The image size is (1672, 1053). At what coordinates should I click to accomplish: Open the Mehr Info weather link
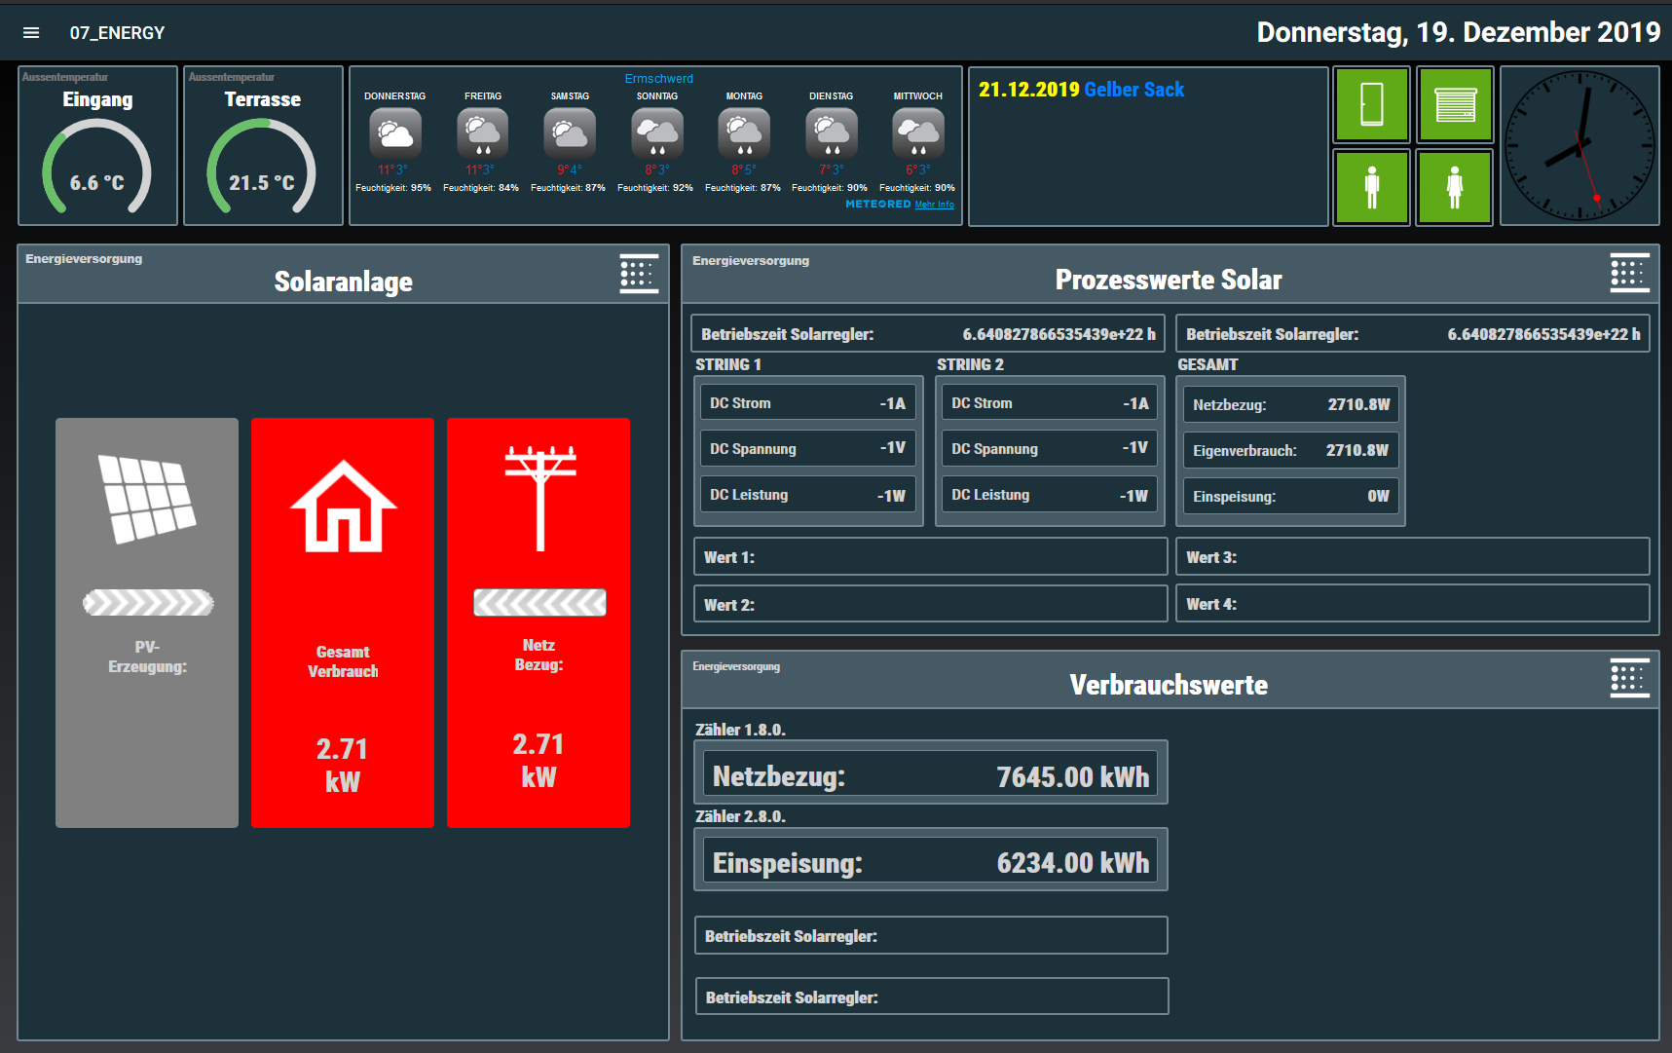[x=934, y=205]
